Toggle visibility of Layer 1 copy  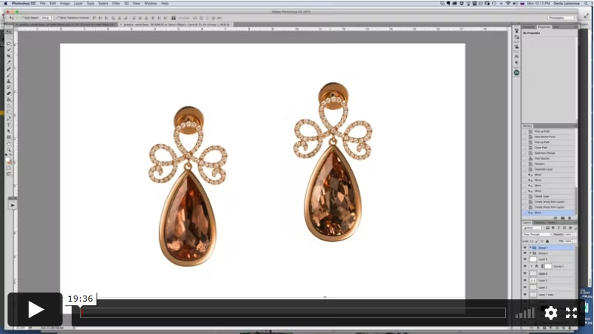(525, 294)
